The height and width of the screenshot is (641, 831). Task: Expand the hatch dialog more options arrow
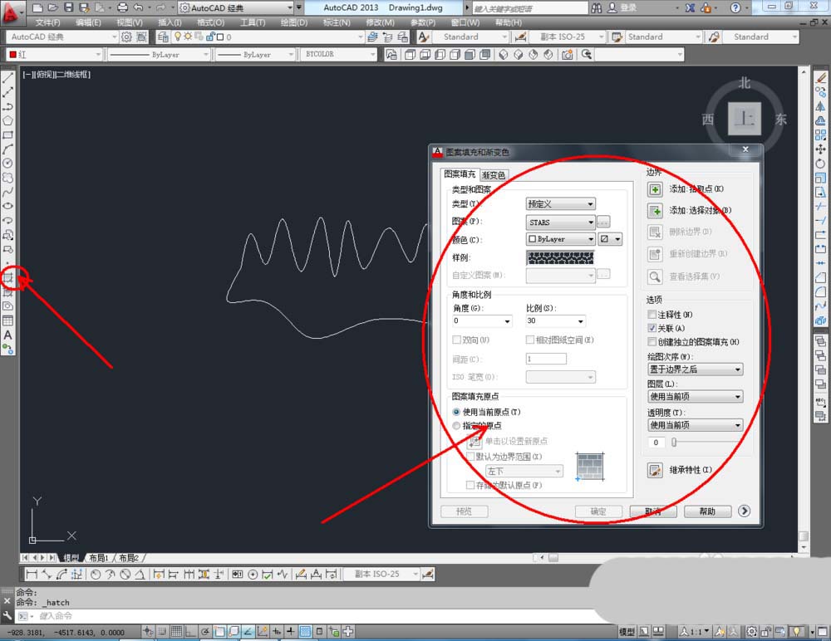744,511
